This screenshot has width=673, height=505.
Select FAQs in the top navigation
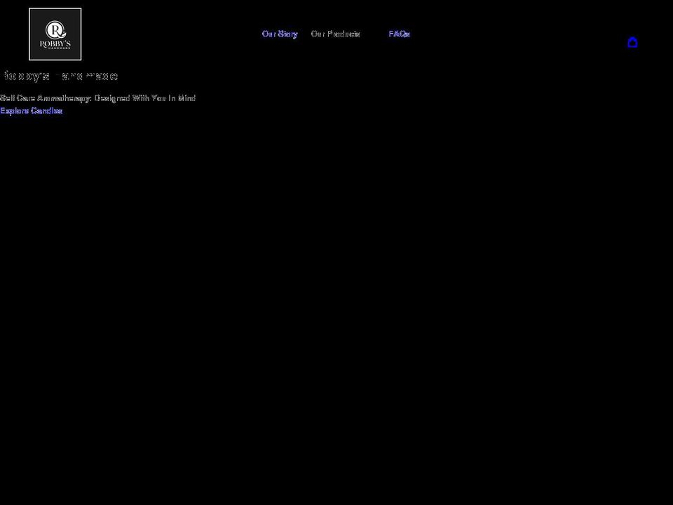coord(399,34)
